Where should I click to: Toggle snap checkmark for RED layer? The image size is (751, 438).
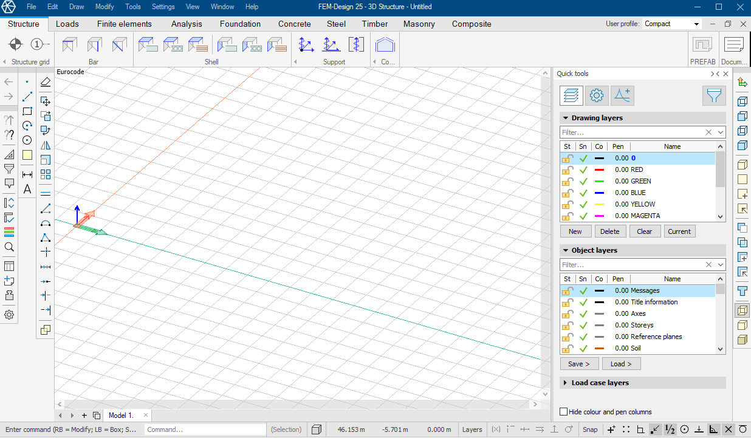(583, 169)
